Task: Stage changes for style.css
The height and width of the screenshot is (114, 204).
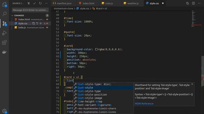Action: pyautogui.click(x=41, y=23)
